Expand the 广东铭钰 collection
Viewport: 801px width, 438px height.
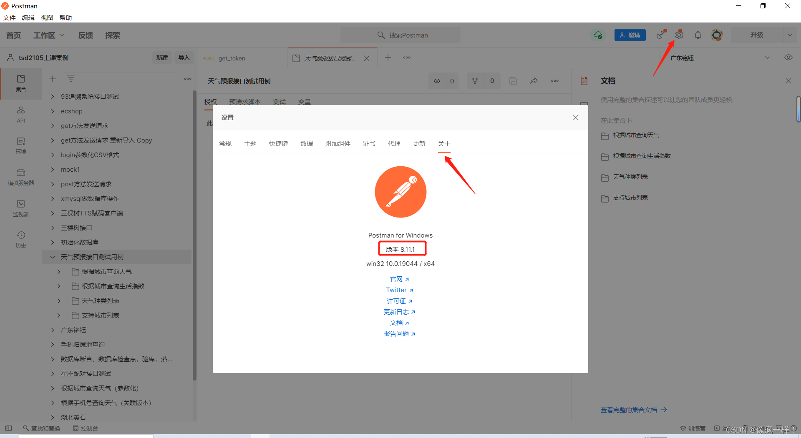point(53,330)
